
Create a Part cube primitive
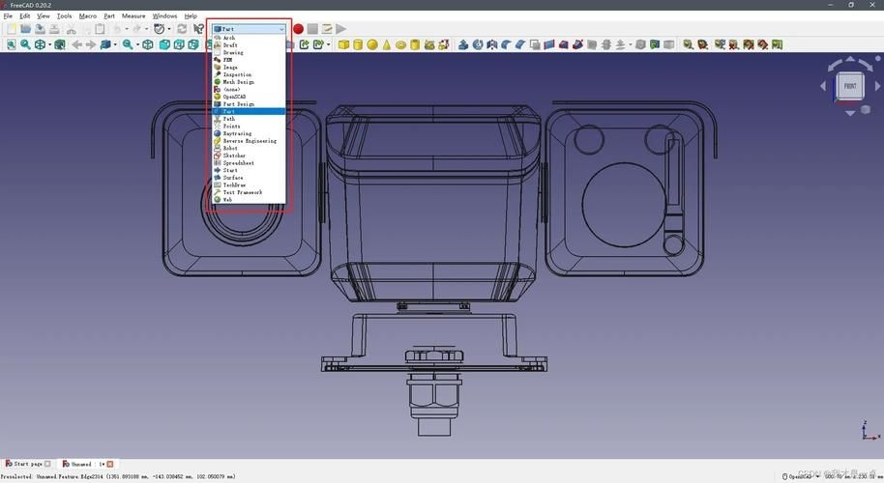pos(343,44)
